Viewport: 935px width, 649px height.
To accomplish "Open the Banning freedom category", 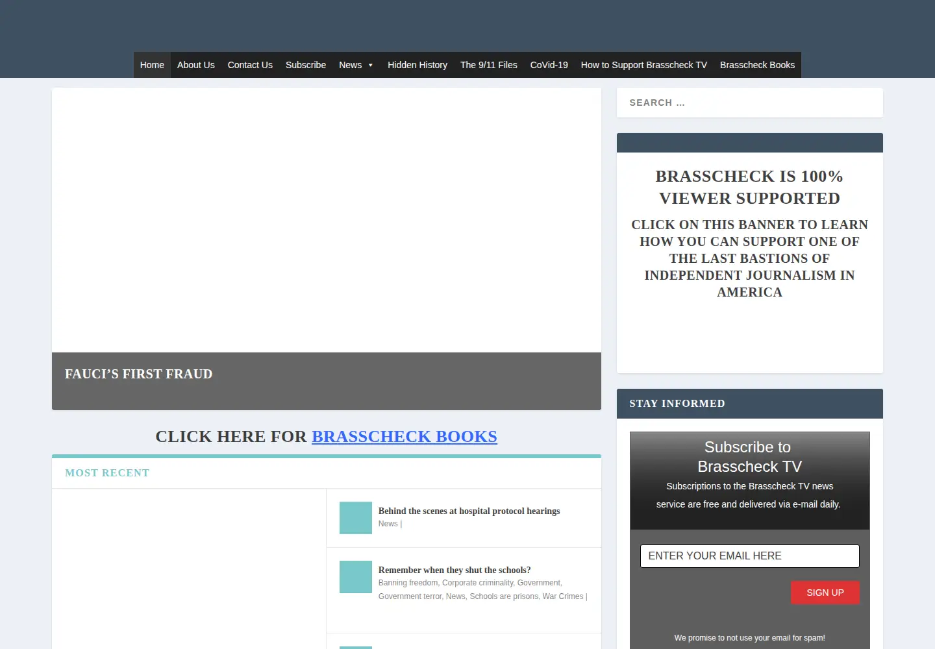I will click(x=408, y=583).
